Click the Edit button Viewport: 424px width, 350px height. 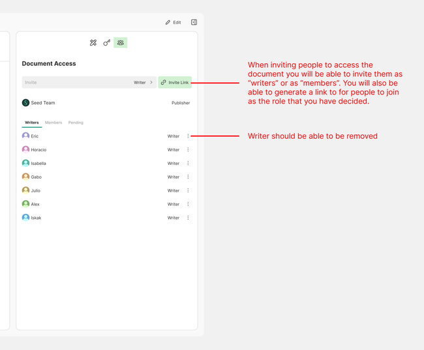[x=173, y=22]
